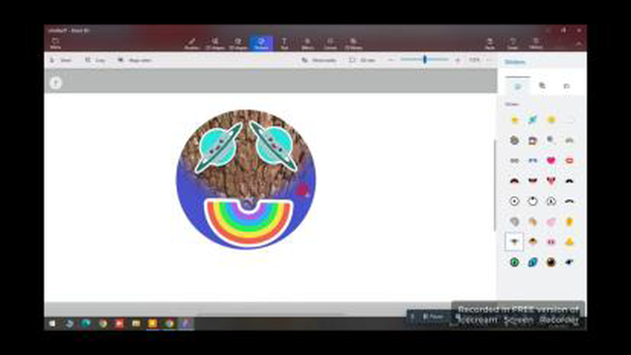The height and width of the screenshot is (355, 631).
Task: Pick the brown eye sticker in the last row
Action: click(x=551, y=262)
